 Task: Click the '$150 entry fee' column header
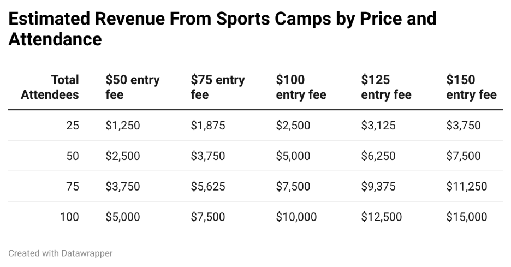click(x=471, y=87)
